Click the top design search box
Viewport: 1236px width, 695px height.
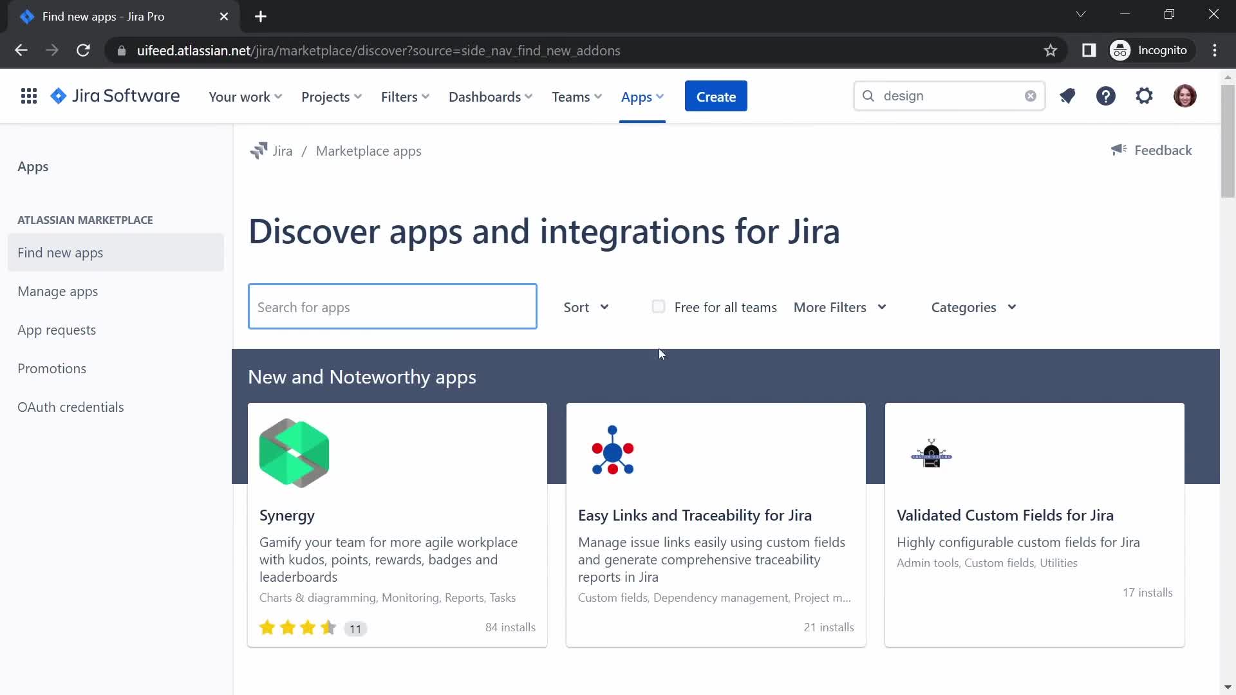pos(950,96)
